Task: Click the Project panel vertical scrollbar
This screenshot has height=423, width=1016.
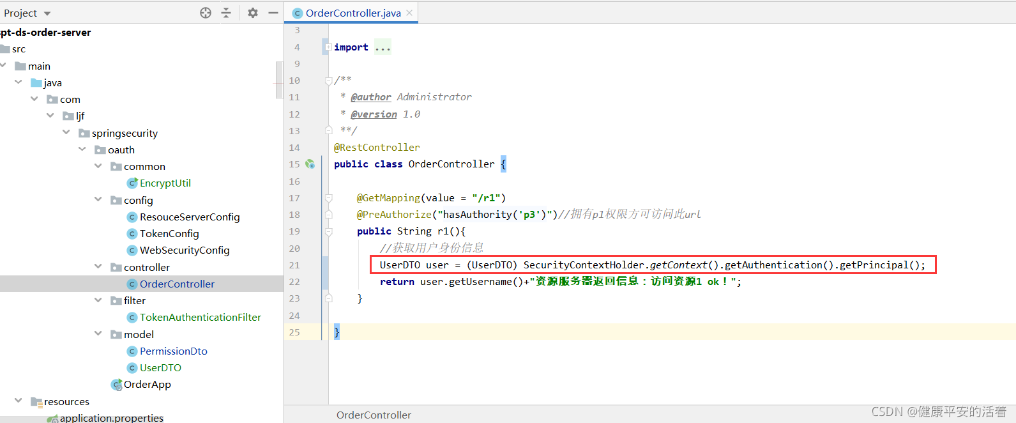Action: (279, 80)
